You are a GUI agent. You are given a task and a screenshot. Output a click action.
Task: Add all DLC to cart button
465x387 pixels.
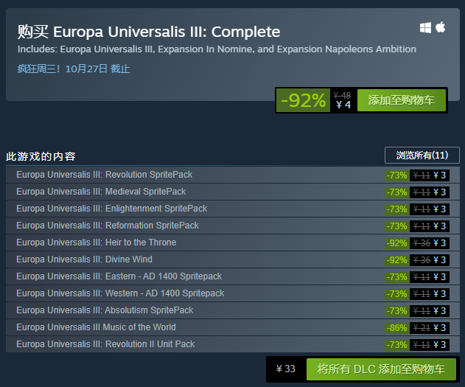click(381, 369)
